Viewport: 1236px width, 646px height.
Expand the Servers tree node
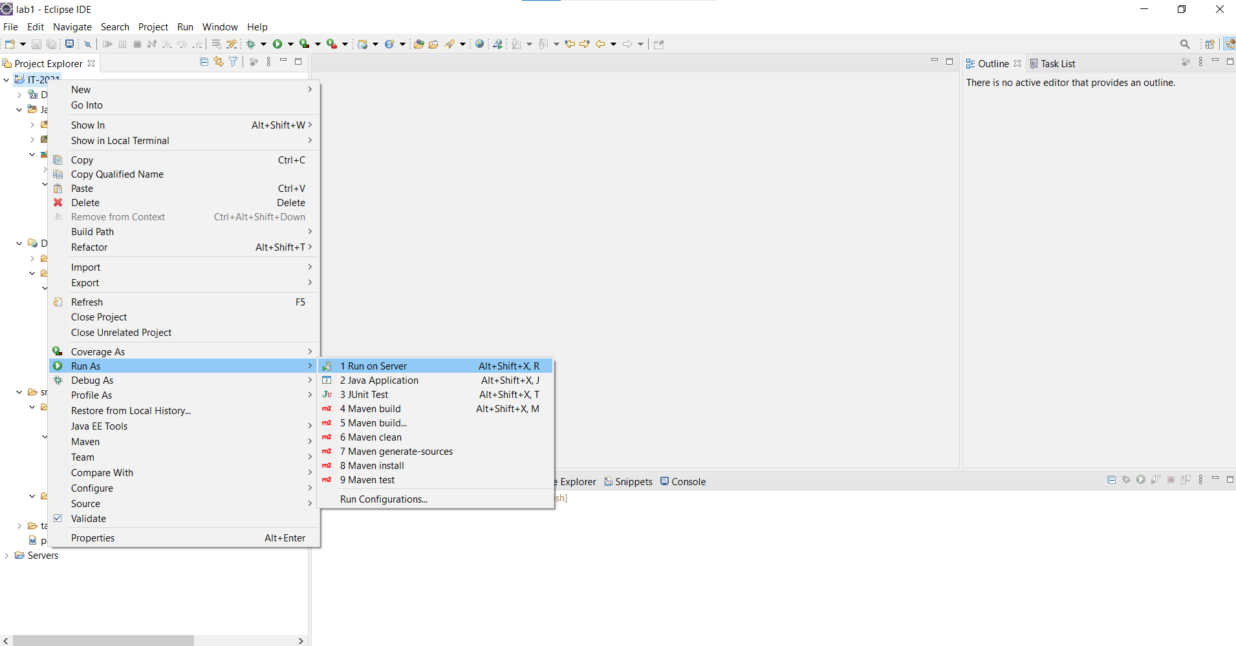[x=6, y=556]
